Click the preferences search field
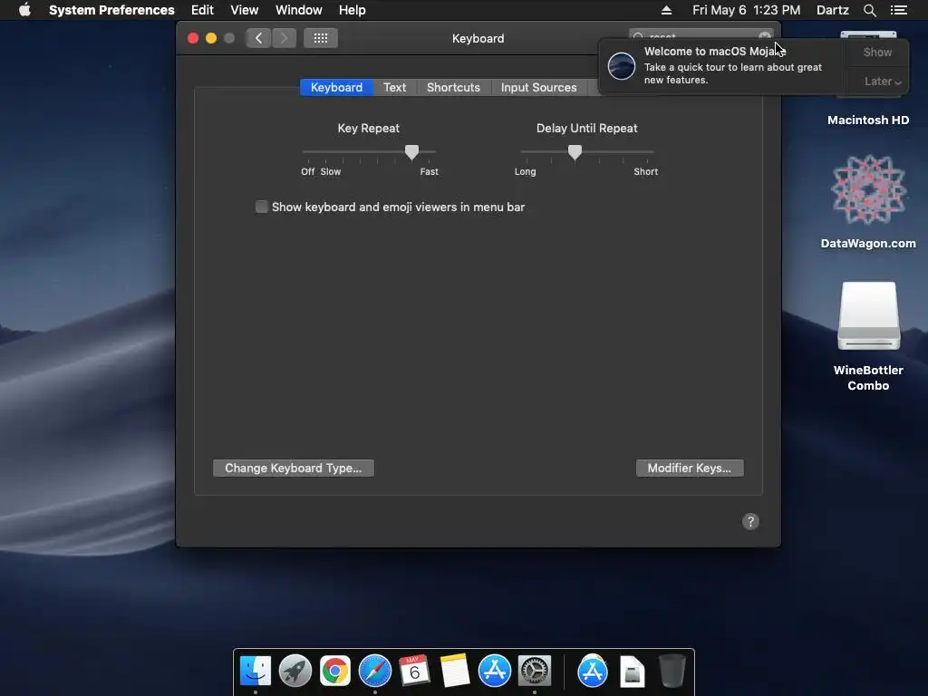The width and height of the screenshot is (928, 696). point(699,36)
